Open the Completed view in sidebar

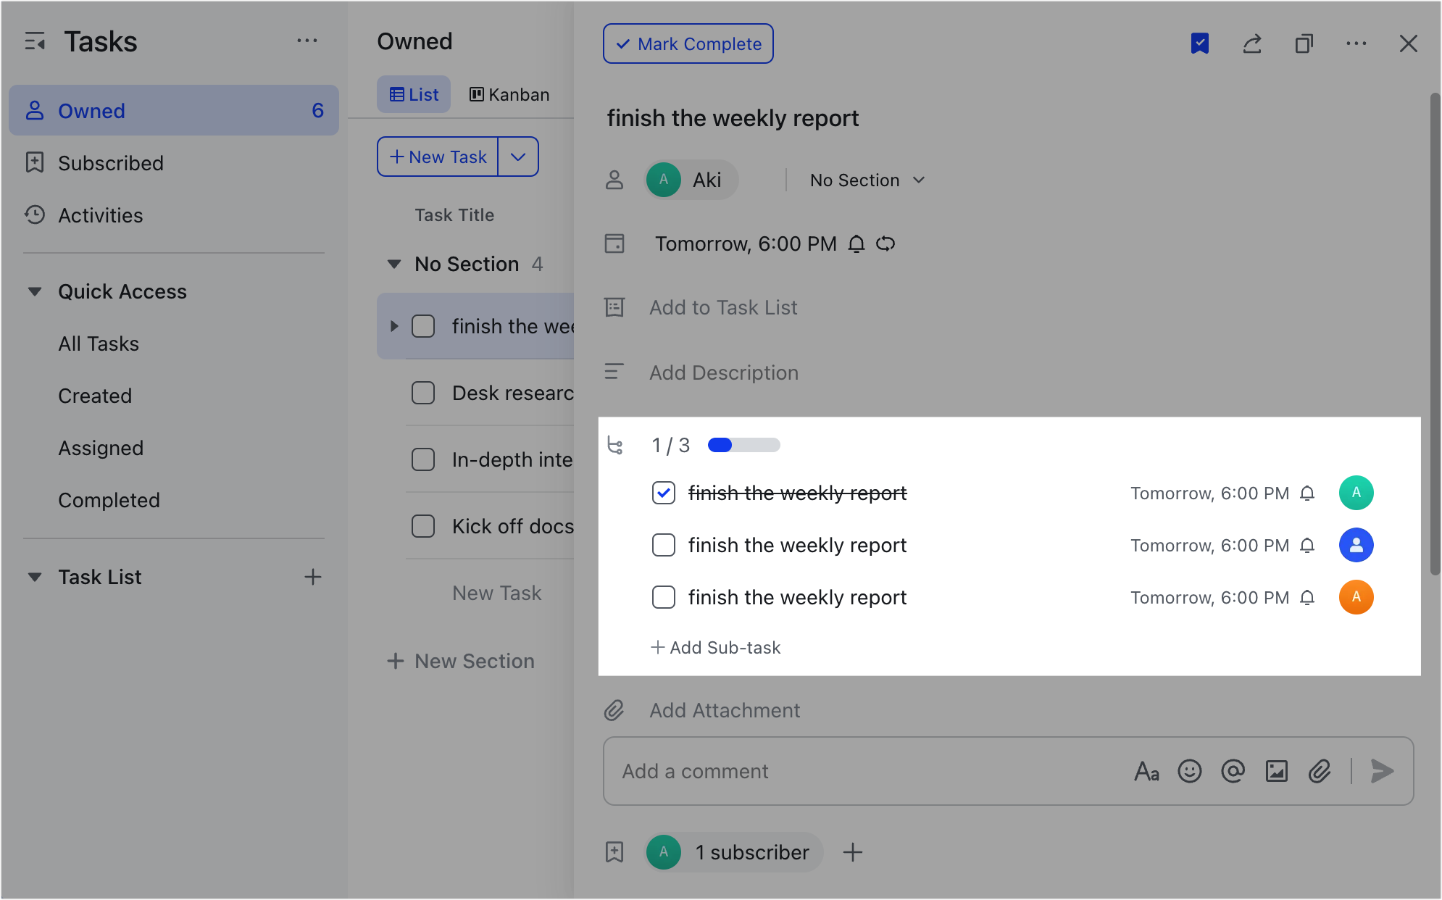109,500
